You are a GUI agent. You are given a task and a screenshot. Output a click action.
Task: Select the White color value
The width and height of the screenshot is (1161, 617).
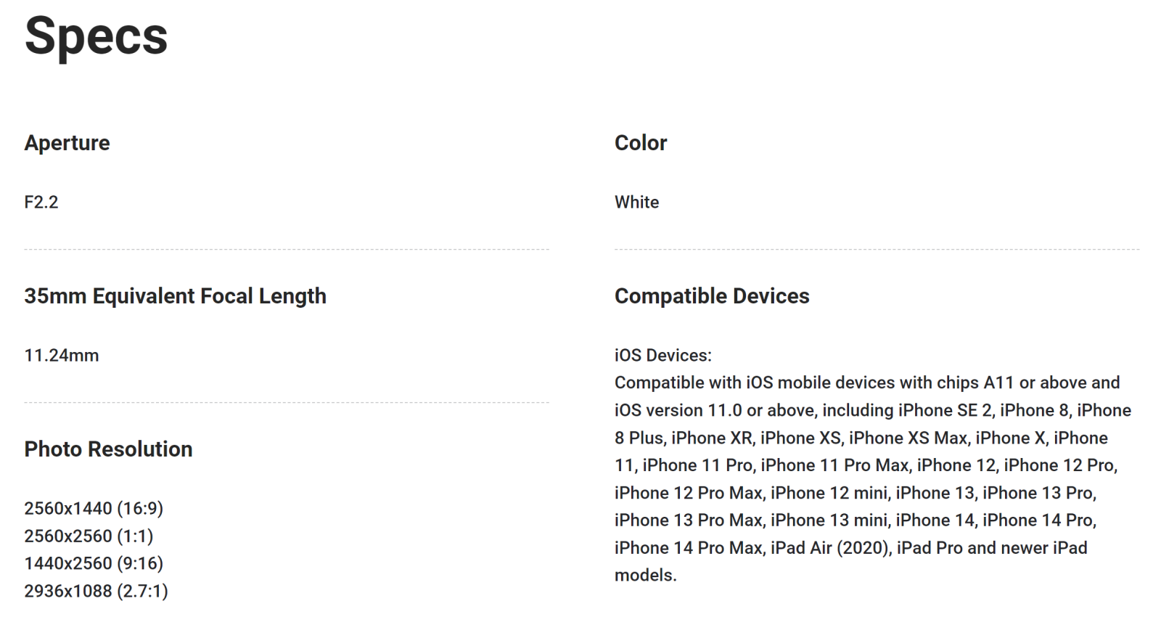pyautogui.click(x=636, y=202)
